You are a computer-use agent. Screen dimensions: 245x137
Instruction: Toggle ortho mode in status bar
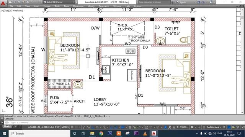click(93, 127)
